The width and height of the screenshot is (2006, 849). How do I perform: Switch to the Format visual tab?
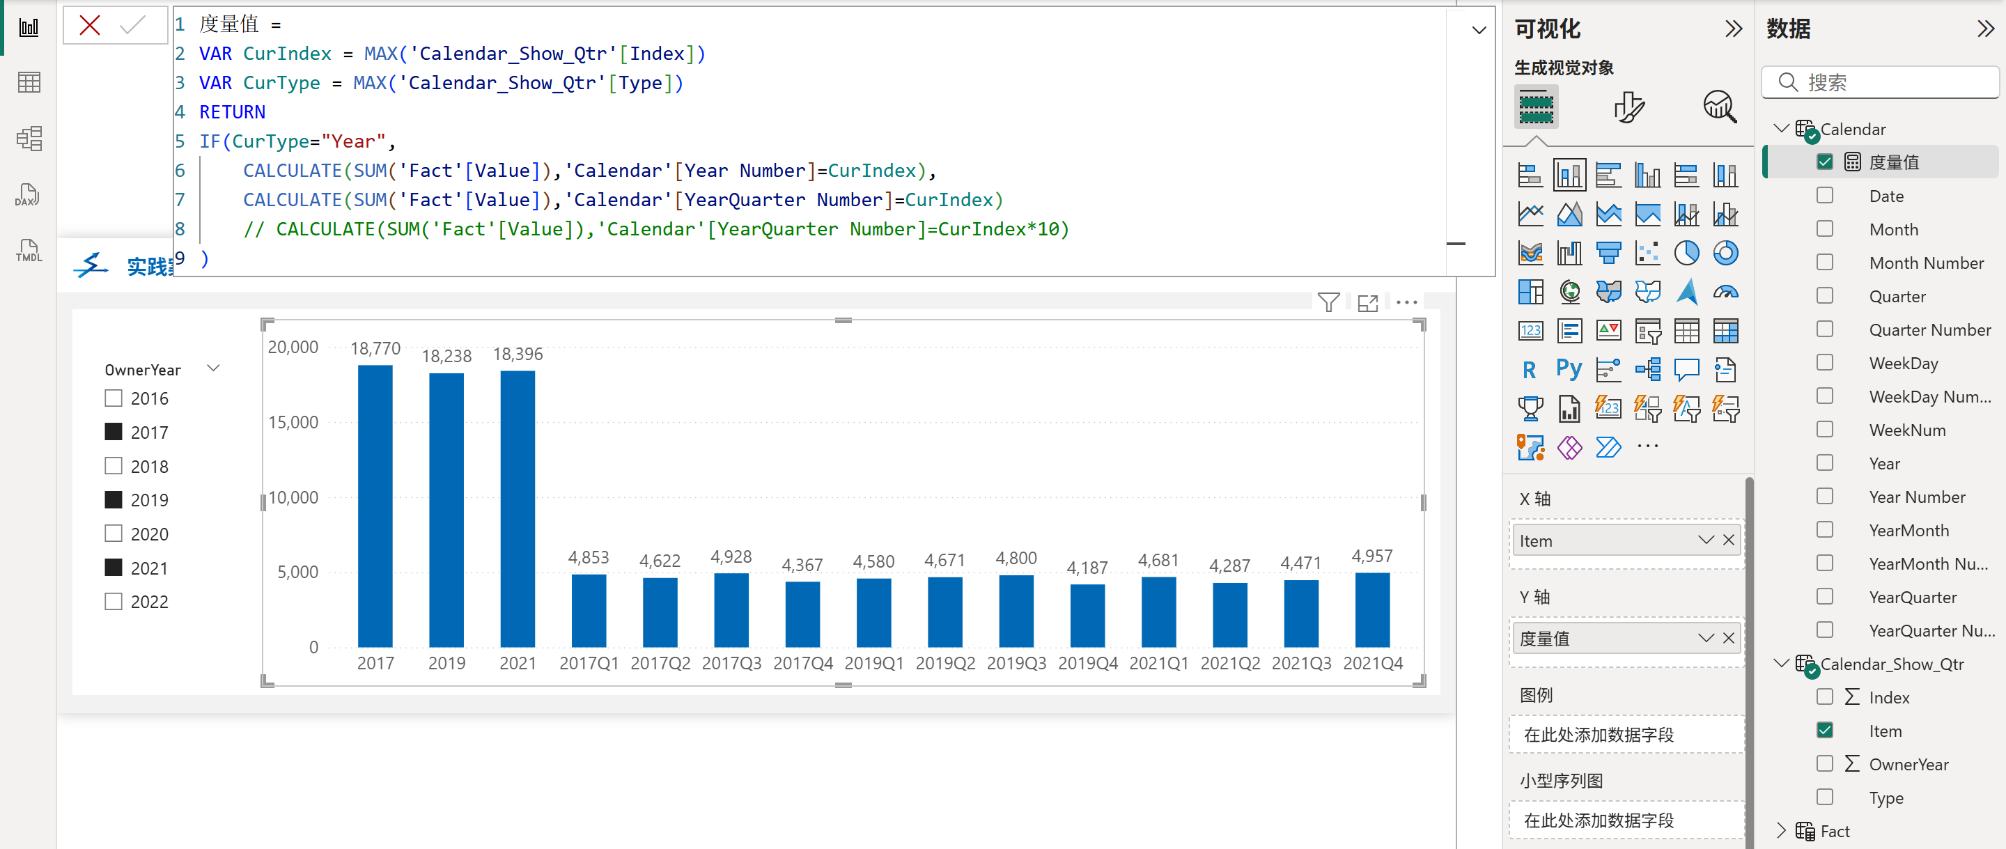(1628, 107)
